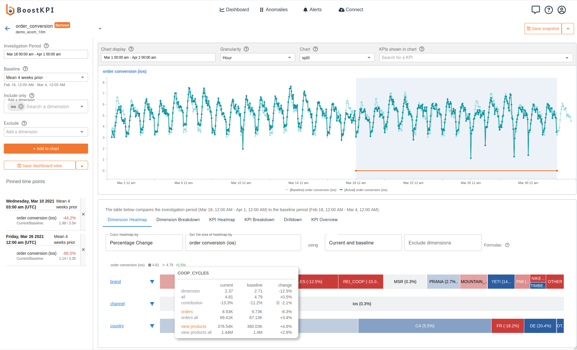The image size is (577, 350).
Task: Open the Set size of heatmap by selector
Action: point(243,243)
